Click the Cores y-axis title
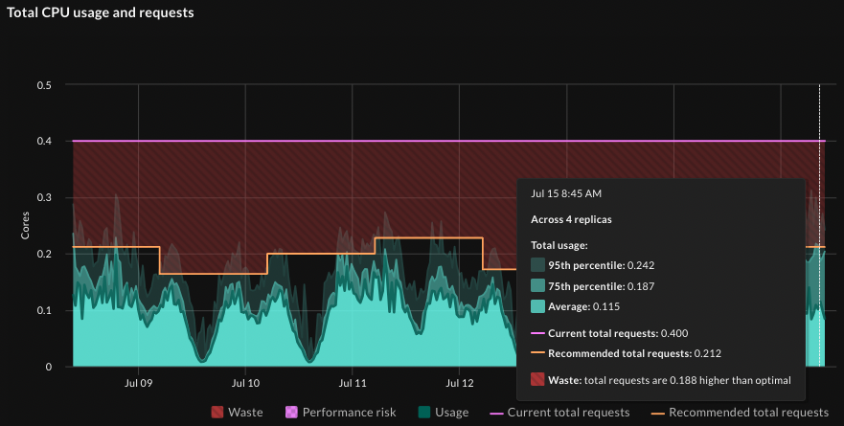 pos(25,226)
